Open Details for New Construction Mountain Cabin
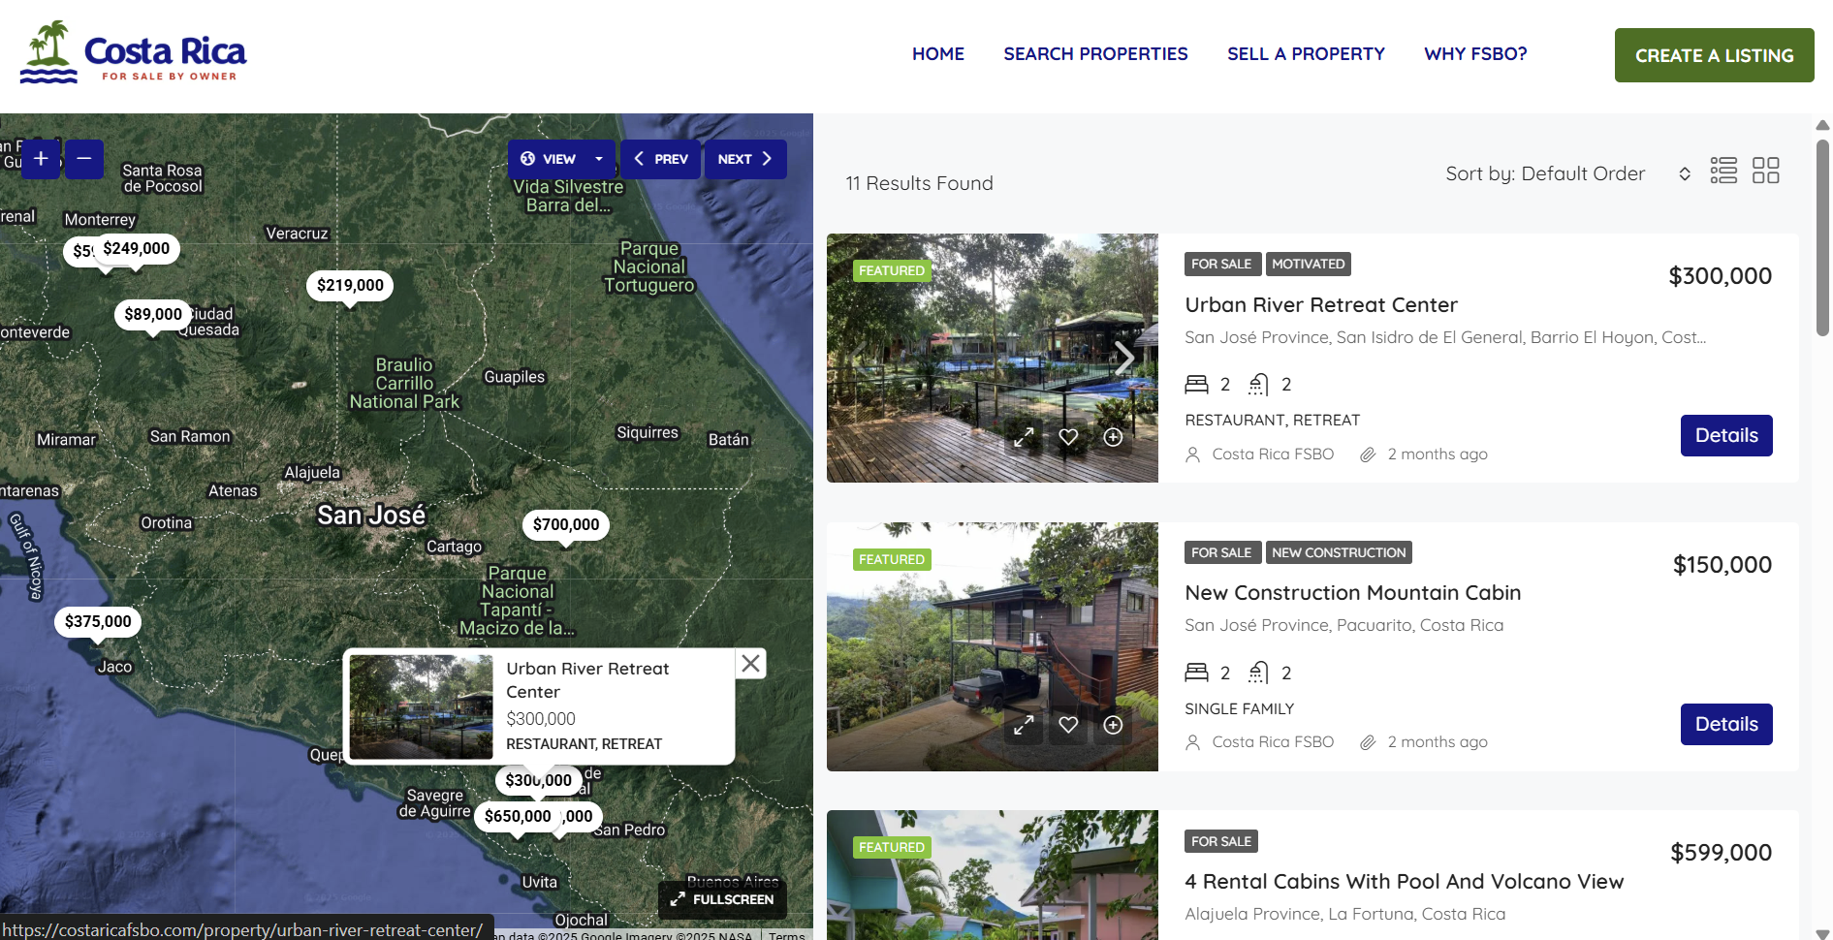Image resolution: width=1833 pixels, height=940 pixels. tap(1726, 724)
